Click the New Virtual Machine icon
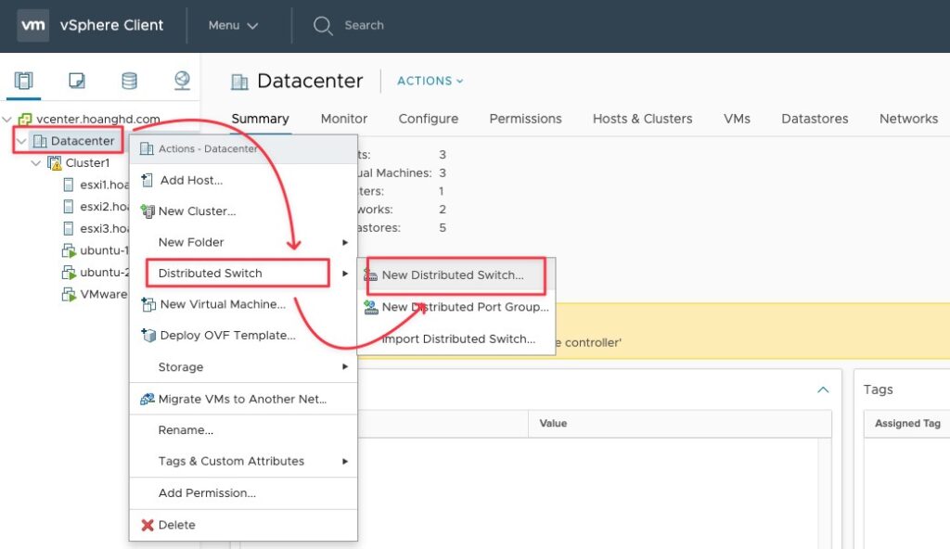 click(148, 304)
